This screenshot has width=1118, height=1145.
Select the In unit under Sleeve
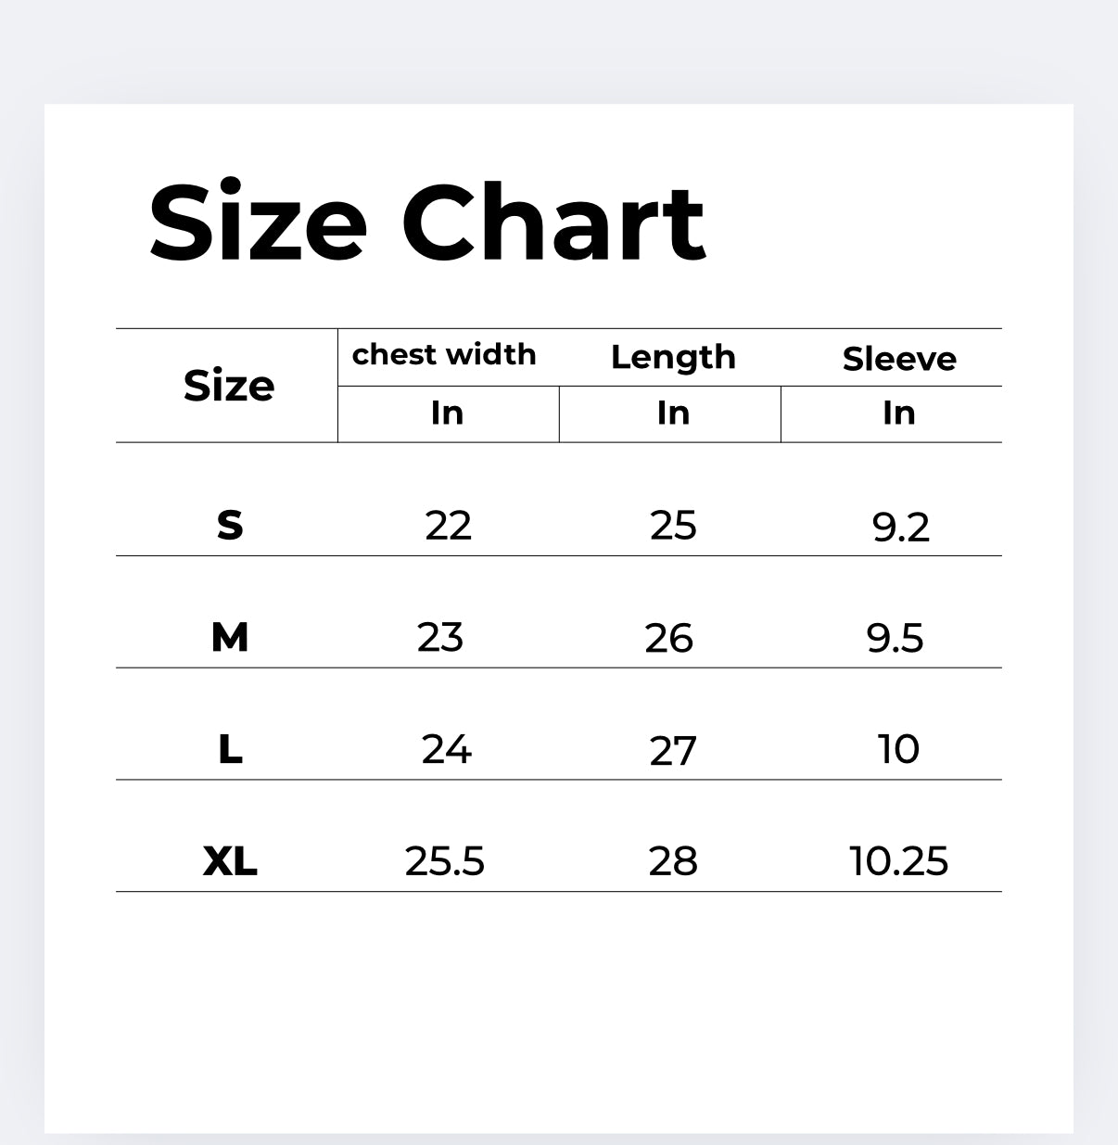[x=899, y=413]
